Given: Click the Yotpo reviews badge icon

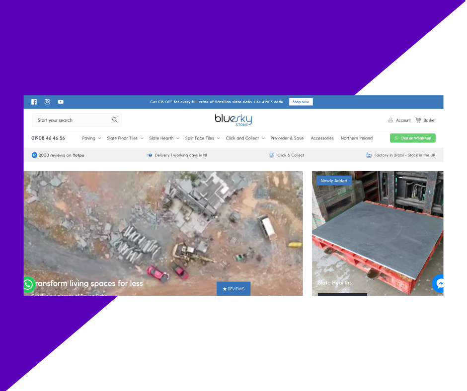Looking at the screenshot, I should coord(34,155).
